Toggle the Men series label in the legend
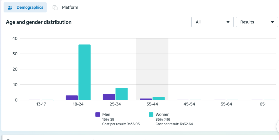The width and height of the screenshot is (279, 140). click(x=106, y=114)
